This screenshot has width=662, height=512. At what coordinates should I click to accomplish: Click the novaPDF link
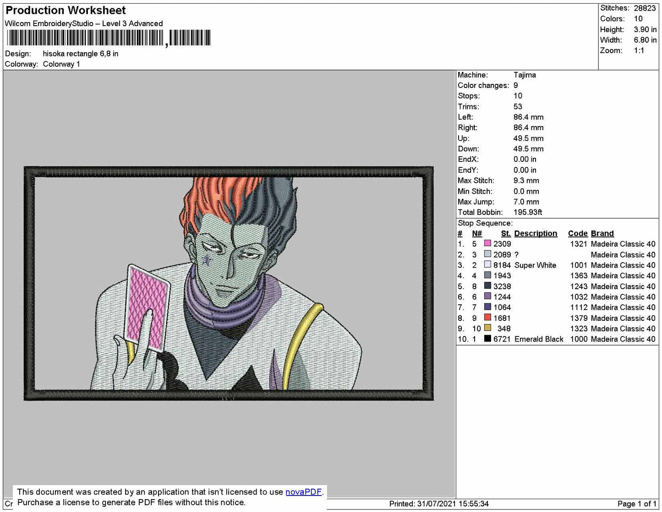click(303, 492)
